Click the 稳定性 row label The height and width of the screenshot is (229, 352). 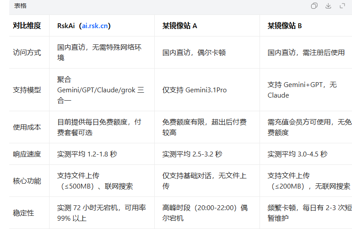pyautogui.click(x=23, y=213)
